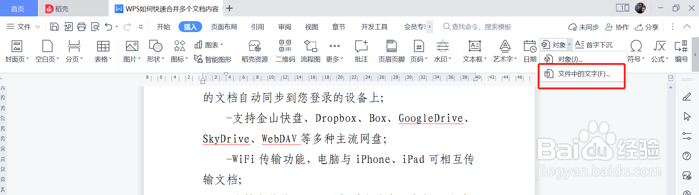Click the Undo arrow icon

pyautogui.click(x=108, y=27)
